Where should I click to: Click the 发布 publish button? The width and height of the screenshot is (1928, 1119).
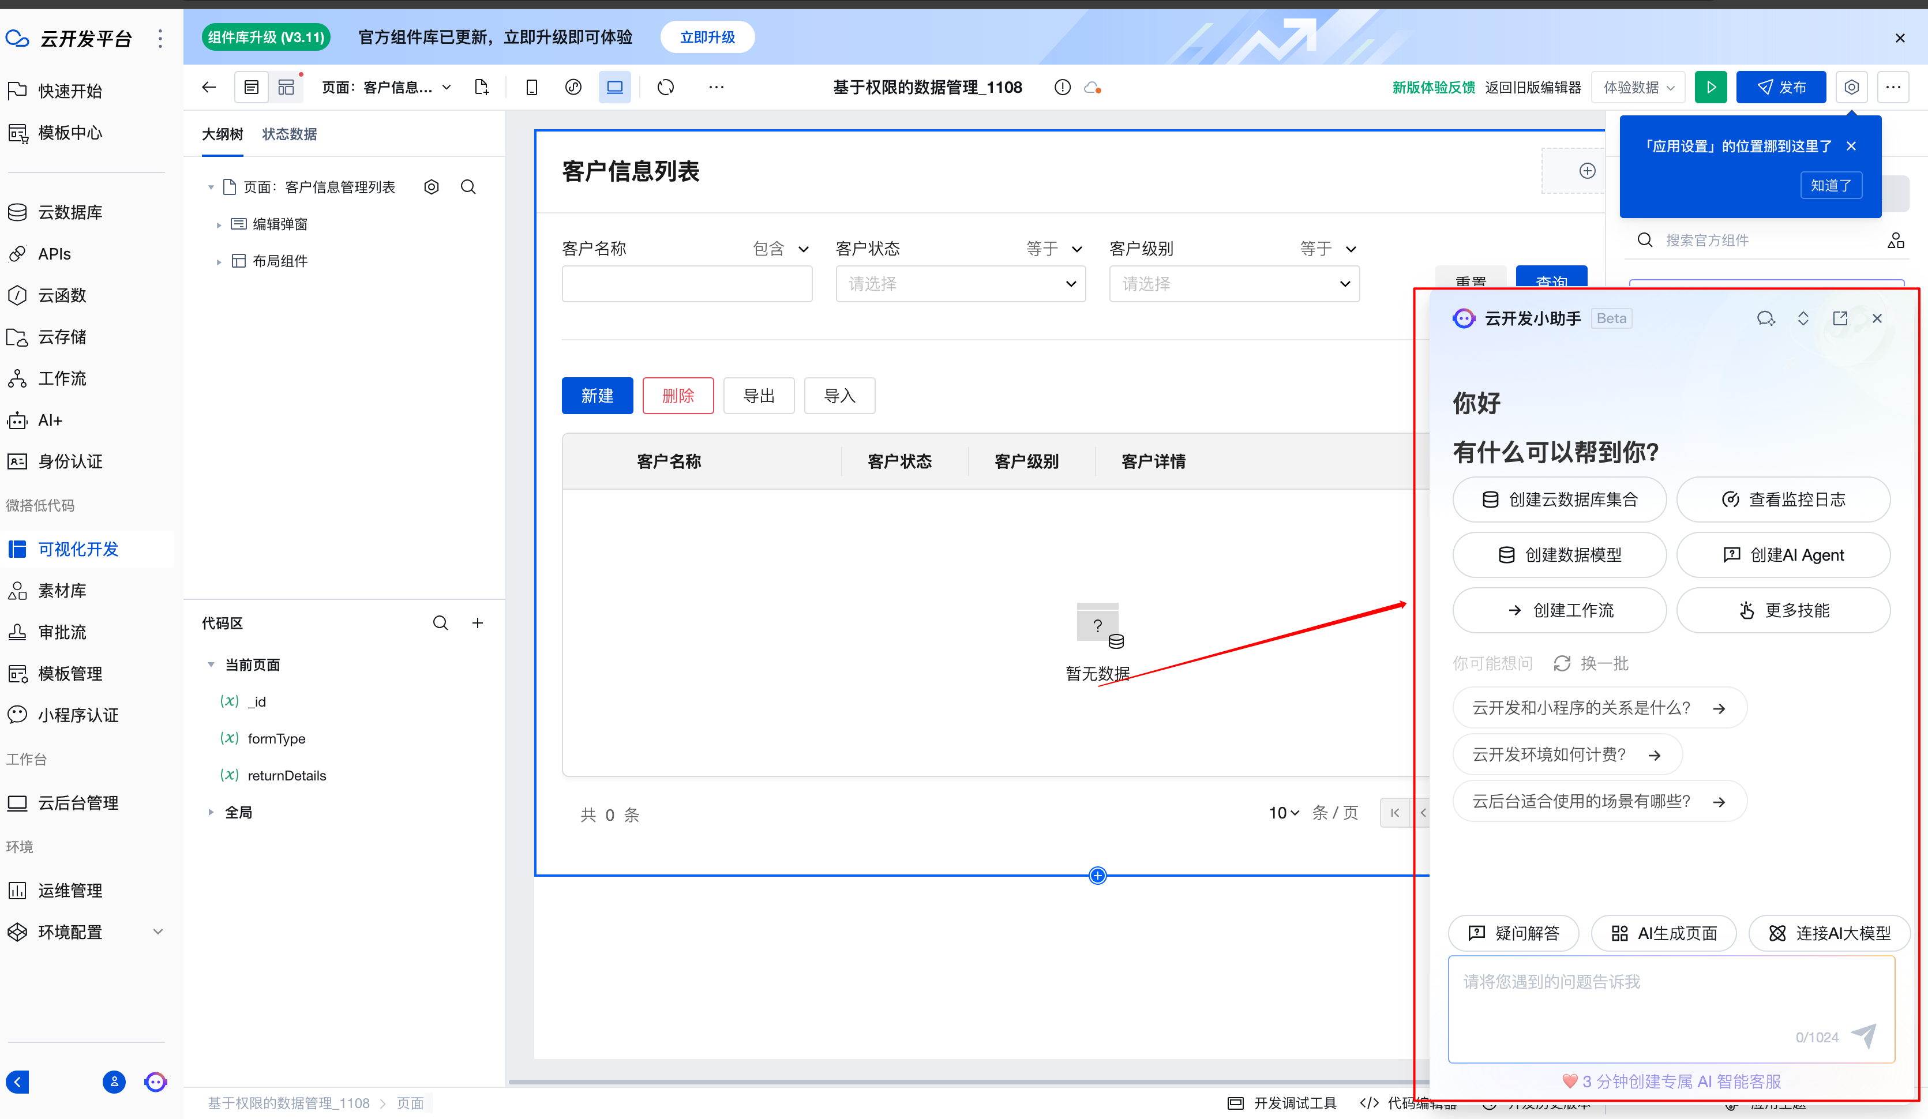click(1781, 87)
